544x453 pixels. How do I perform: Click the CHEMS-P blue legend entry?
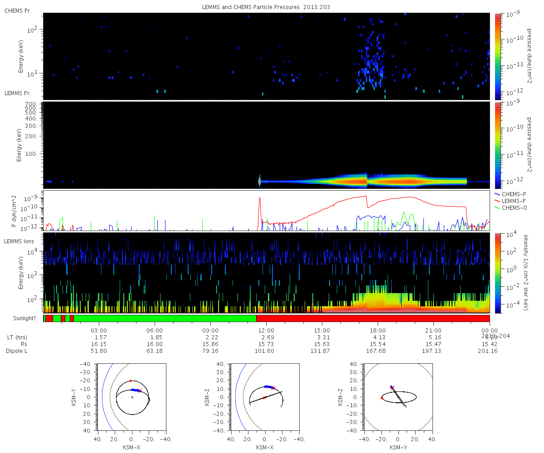pos(512,194)
